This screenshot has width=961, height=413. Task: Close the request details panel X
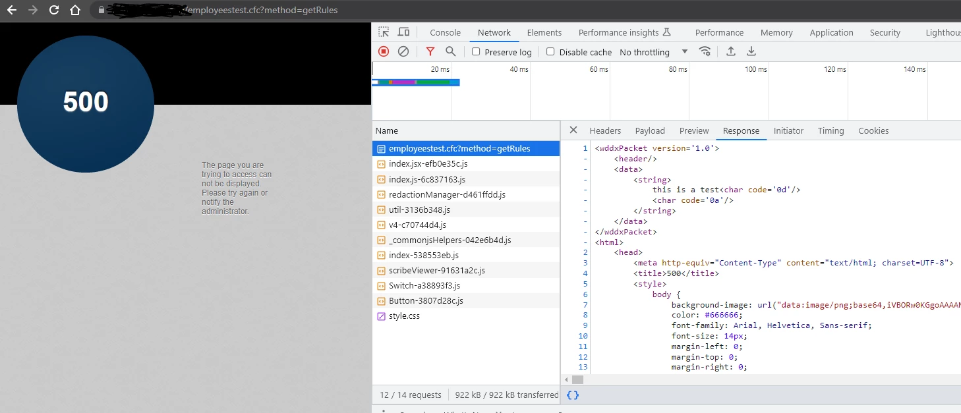coord(573,130)
